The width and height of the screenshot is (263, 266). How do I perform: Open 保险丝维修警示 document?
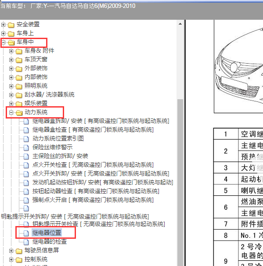coord(52,147)
